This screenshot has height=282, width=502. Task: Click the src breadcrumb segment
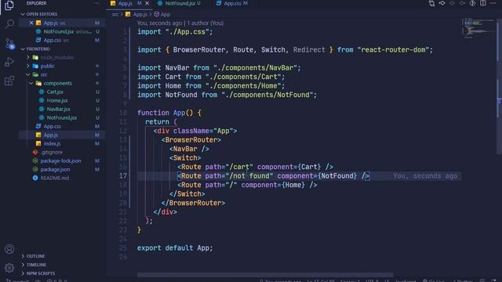coord(115,14)
